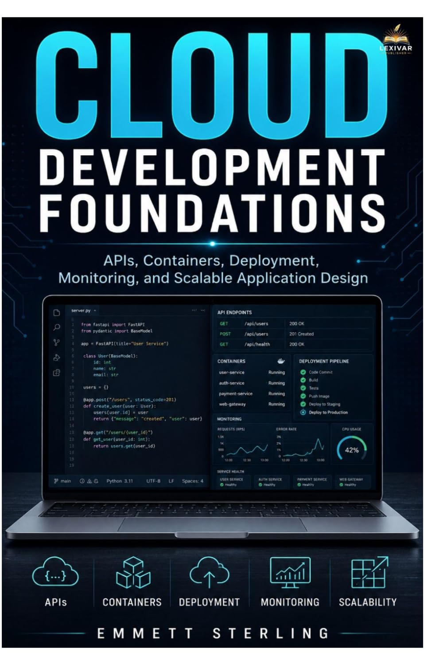The height and width of the screenshot is (665, 443).
Task: Open the Extensions icon in the editor sidebar
Action: click(x=57, y=373)
